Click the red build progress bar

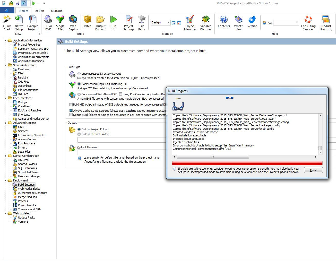pyautogui.click(x=247, y=163)
